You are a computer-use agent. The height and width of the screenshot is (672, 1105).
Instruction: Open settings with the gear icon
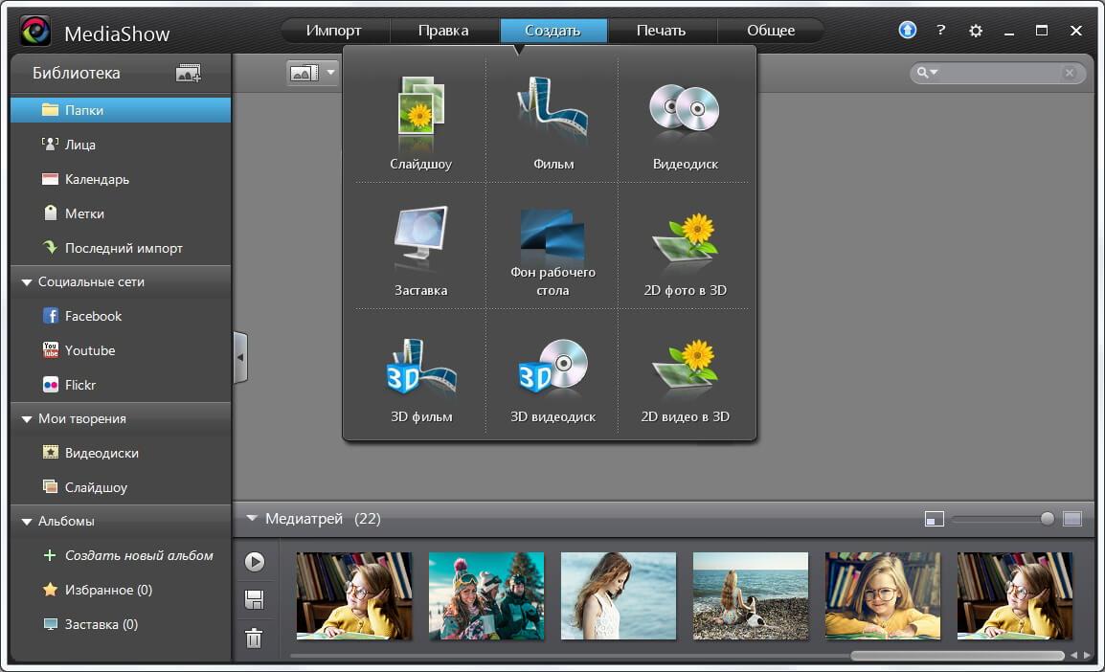tap(976, 31)
